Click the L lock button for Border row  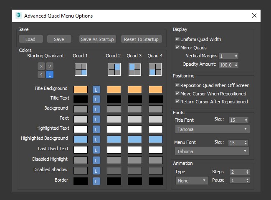tap(97, 181)
